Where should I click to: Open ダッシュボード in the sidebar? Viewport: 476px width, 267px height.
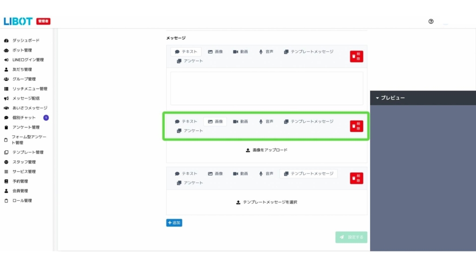click(26, 40)
